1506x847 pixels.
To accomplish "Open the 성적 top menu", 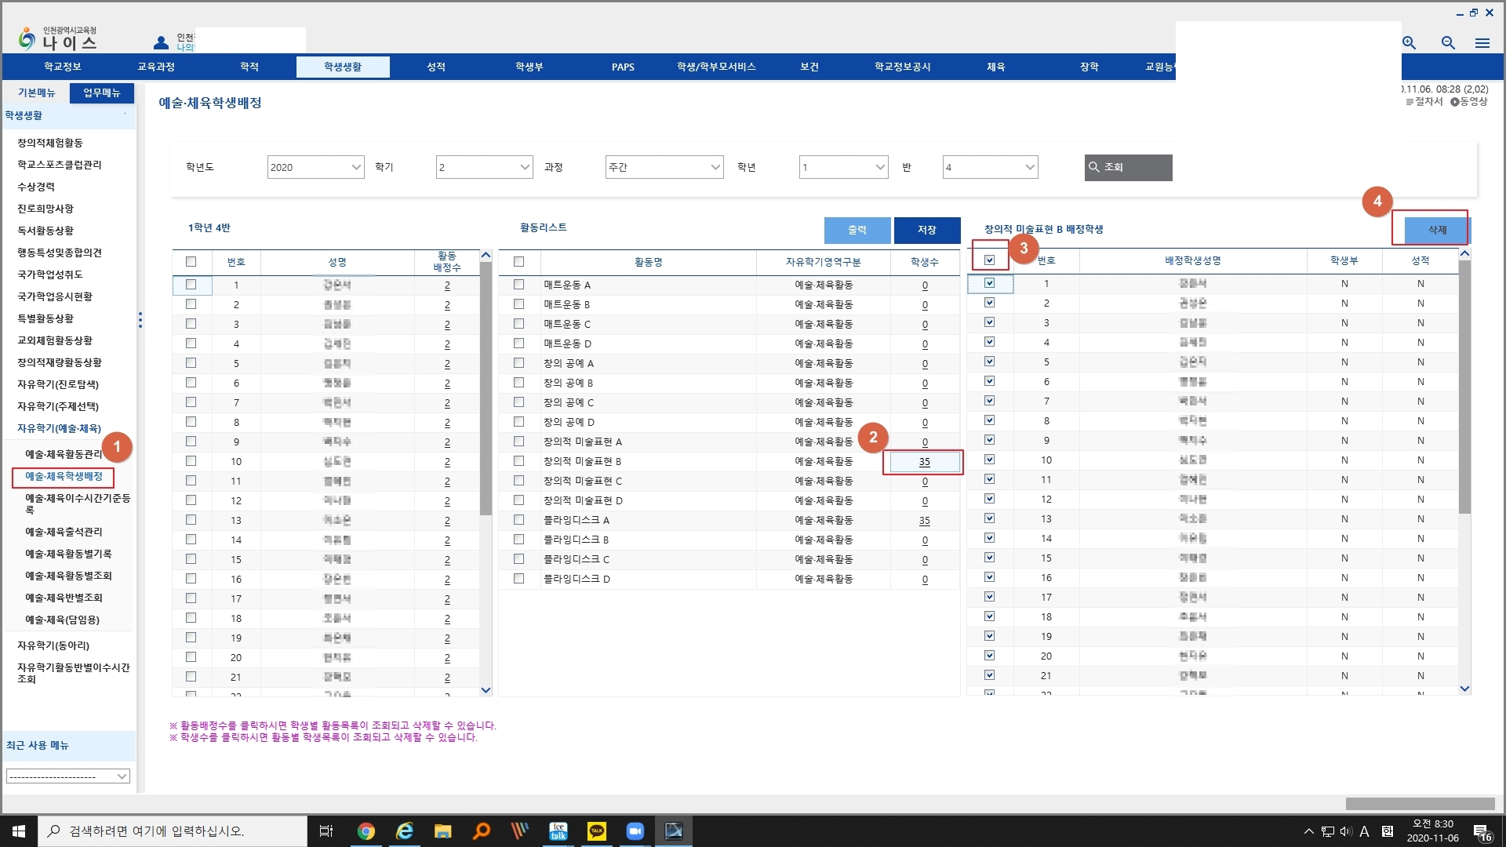I will [436, 67].
